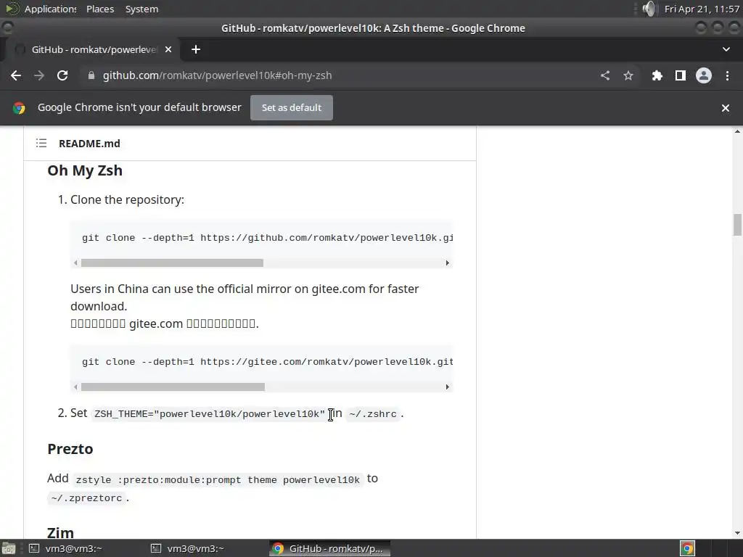Click the ~/.zpreztorc code text

pos(87,498)
